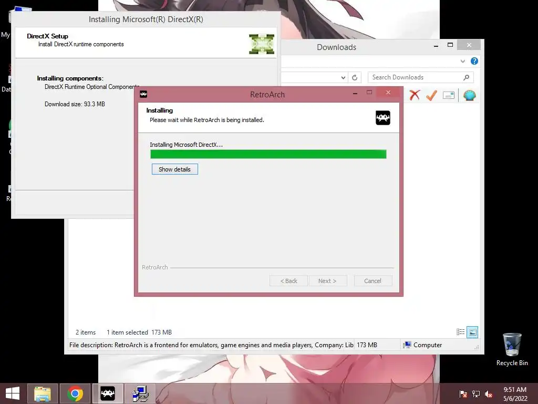The width and height of the screenshot is (538, 404).
Task: Click the orange checkmark icon in Downloads toolbar
Action: (431, 95)
